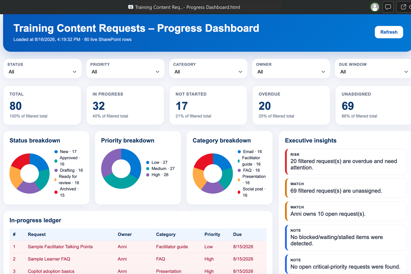The height and width of the screenshot is (274, 411).
Task: Click the red Social post legend dot
Action: pyautogui.click(x=239, y=192)
